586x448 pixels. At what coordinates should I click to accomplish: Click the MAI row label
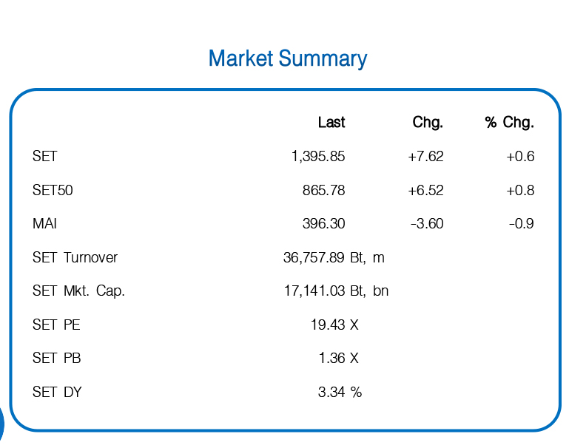[44, 223]
